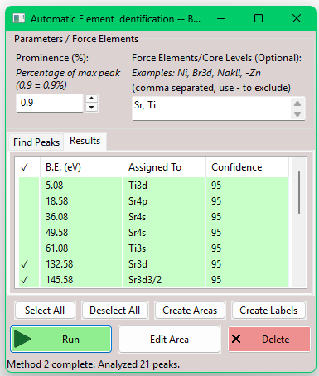The image size is (319, 376).
Task: Click the red Delete button
Action: point(269,339)
